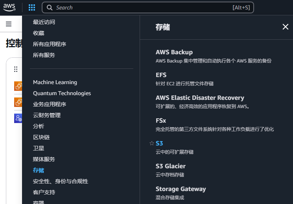
Task: Open the hamburger navigation menu
Action: [x=9, y=24]
